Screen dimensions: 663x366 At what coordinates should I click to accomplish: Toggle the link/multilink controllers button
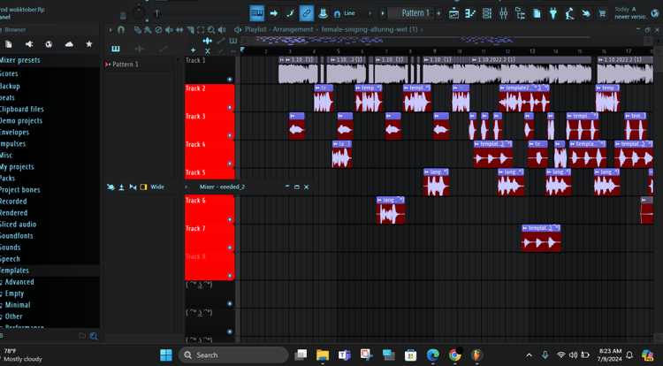click(307, 13)
